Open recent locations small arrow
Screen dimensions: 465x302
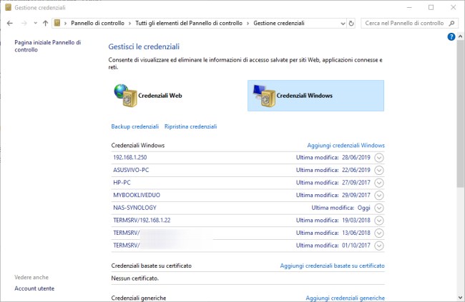coord(35,23)
